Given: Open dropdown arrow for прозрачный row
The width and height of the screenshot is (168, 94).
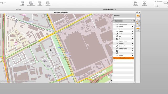Looking at the screenshot, I should click(x=132, y=46).
